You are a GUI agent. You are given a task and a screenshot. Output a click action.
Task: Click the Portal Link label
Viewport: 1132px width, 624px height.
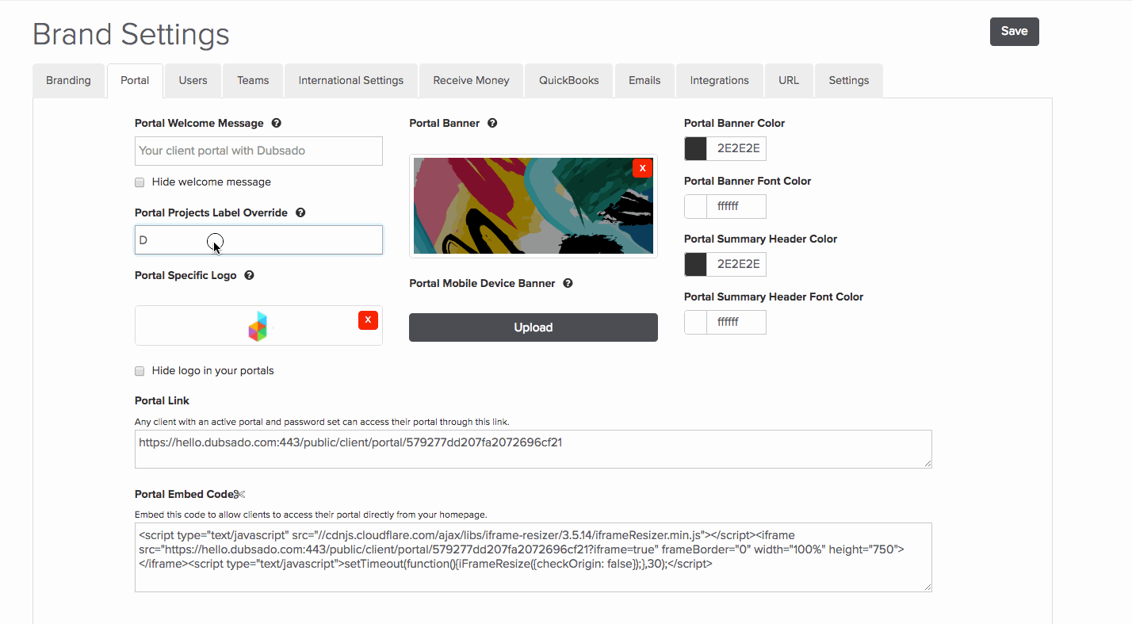tap(163, 400)
